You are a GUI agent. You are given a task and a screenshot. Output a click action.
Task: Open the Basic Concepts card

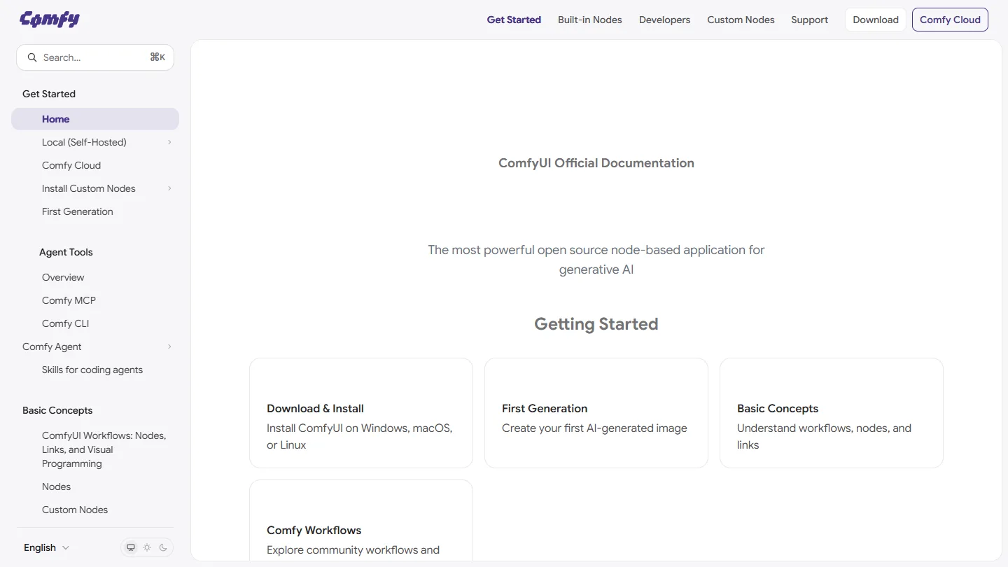pyautogui.click(x=832, y=413)
